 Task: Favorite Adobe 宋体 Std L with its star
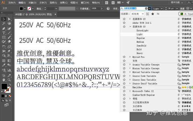pos(124,23)
